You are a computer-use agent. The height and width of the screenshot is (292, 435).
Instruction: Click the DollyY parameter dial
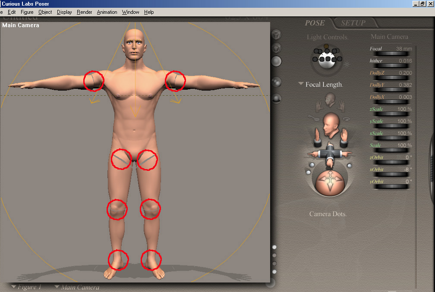click(391, 90)
